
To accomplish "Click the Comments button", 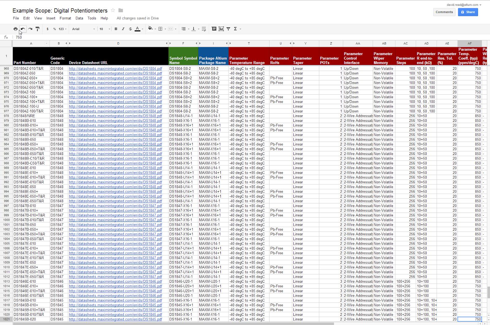I will [444, 12].
